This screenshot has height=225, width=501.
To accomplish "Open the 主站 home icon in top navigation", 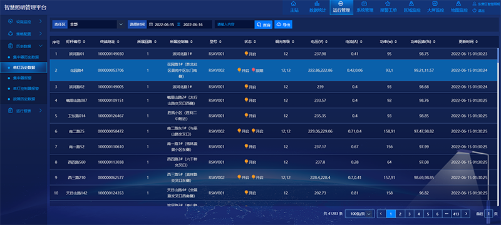I will (x=294, y=4).
